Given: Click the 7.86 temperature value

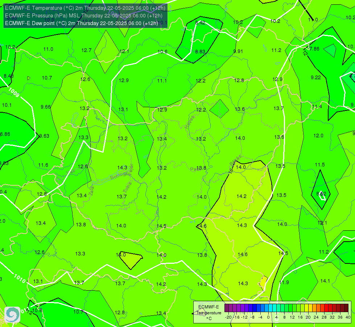Looking at the screenshot, I should point(314,49).
